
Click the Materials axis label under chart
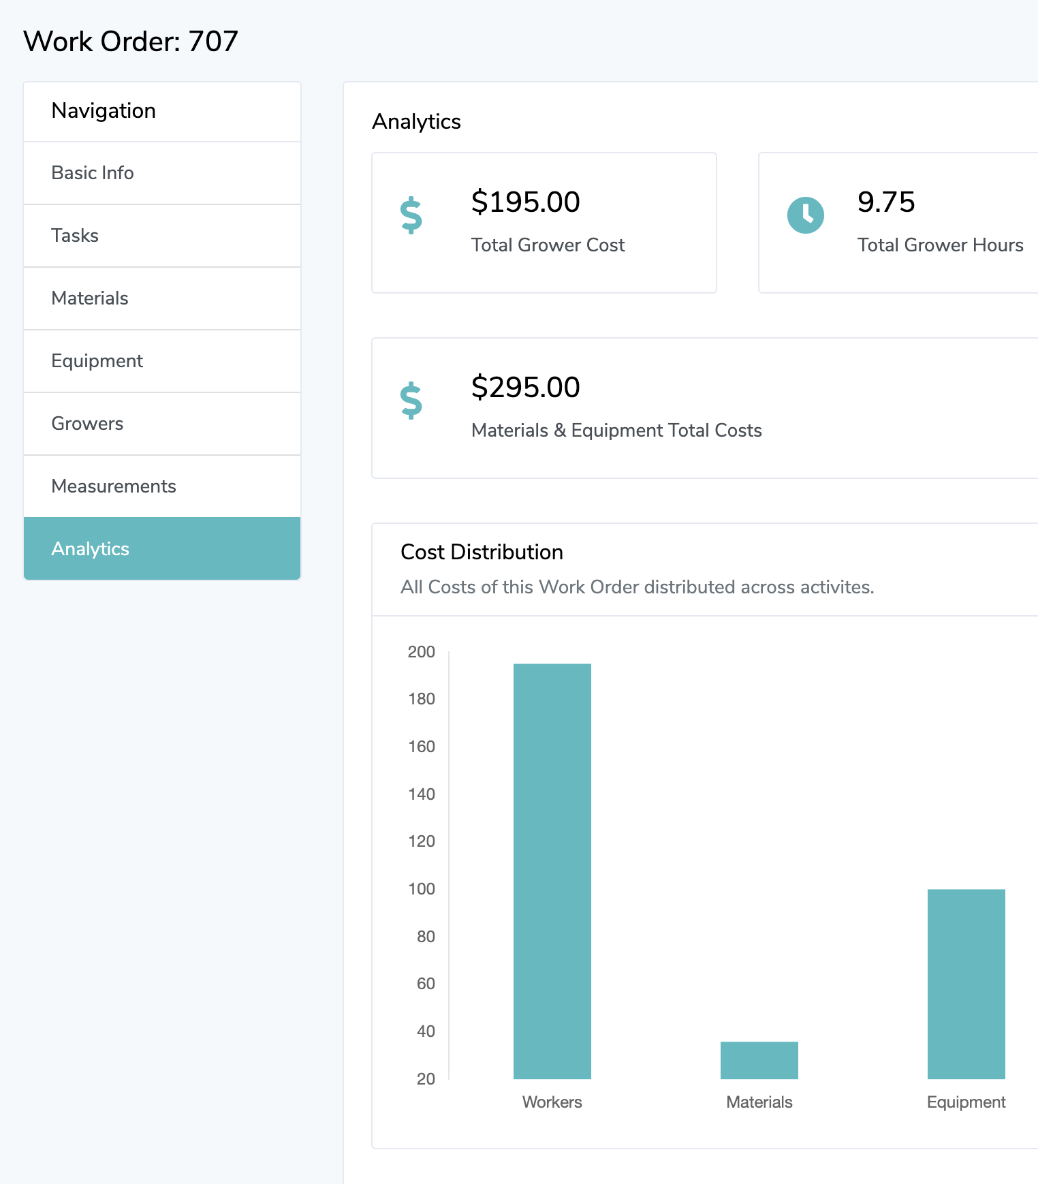pyautogui.click(x=759, y=1102)
